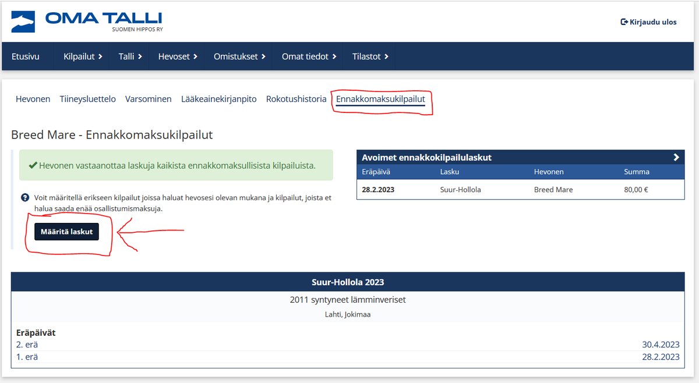Switch to the Varsominen tab
Image resolution: width=699 pixels, height=383 pixels.
[148, 99]
